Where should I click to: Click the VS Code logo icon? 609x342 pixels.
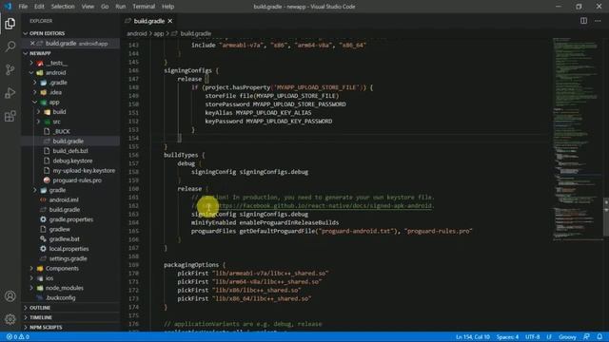(8, 7)
